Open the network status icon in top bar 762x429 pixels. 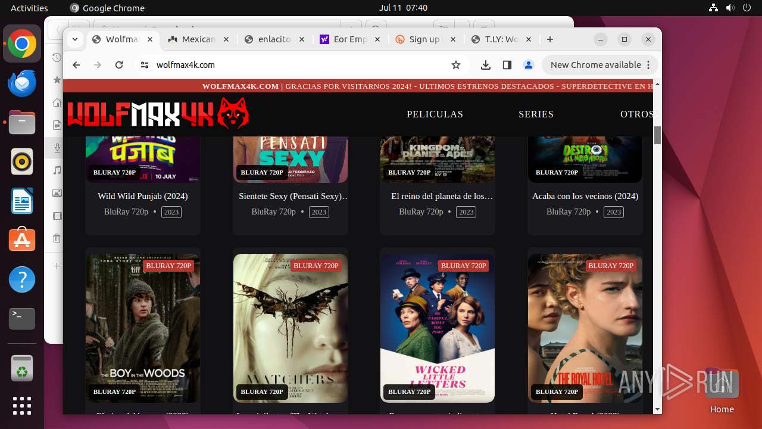pos(714,8)
